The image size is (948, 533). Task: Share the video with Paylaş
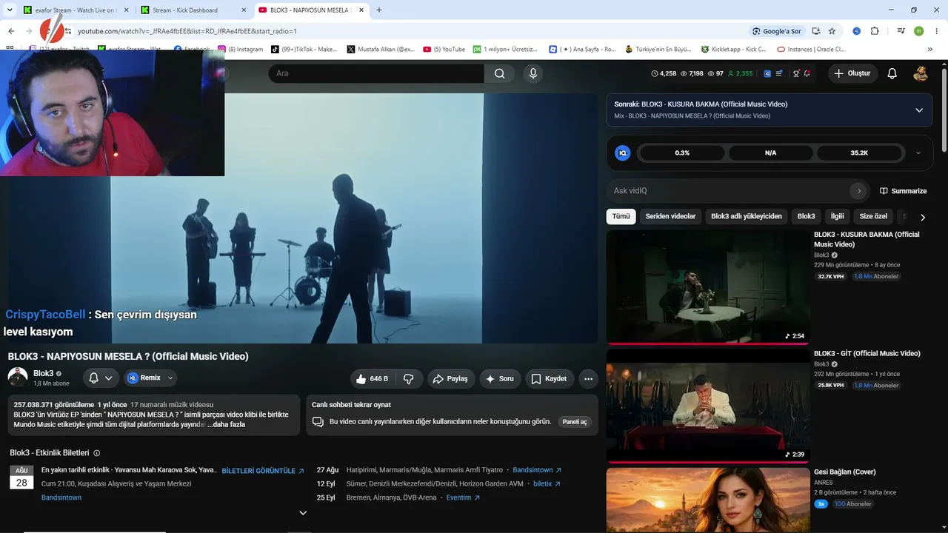(450, 378)
